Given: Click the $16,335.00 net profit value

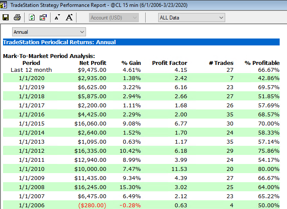Looking at the screenshot, I should pyautogui.click(x=90, y=151).
